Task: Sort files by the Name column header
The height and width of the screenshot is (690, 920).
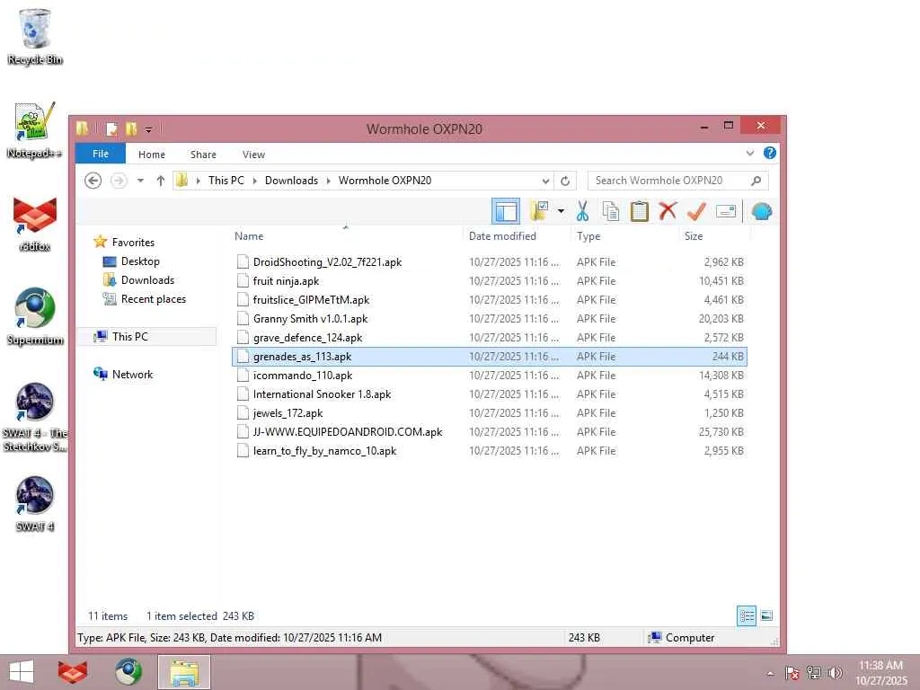Action: click(x=249, y=236)
